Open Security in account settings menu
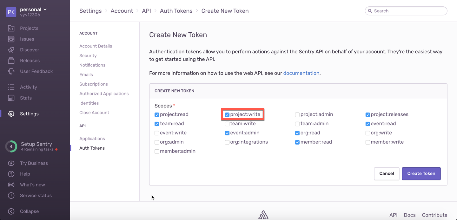Viewport: 457px width, 220px height. [x=88, y=55]
